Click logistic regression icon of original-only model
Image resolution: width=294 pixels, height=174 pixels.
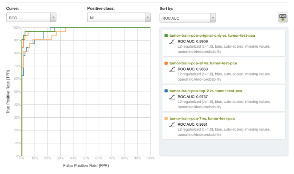click(172, 42)
